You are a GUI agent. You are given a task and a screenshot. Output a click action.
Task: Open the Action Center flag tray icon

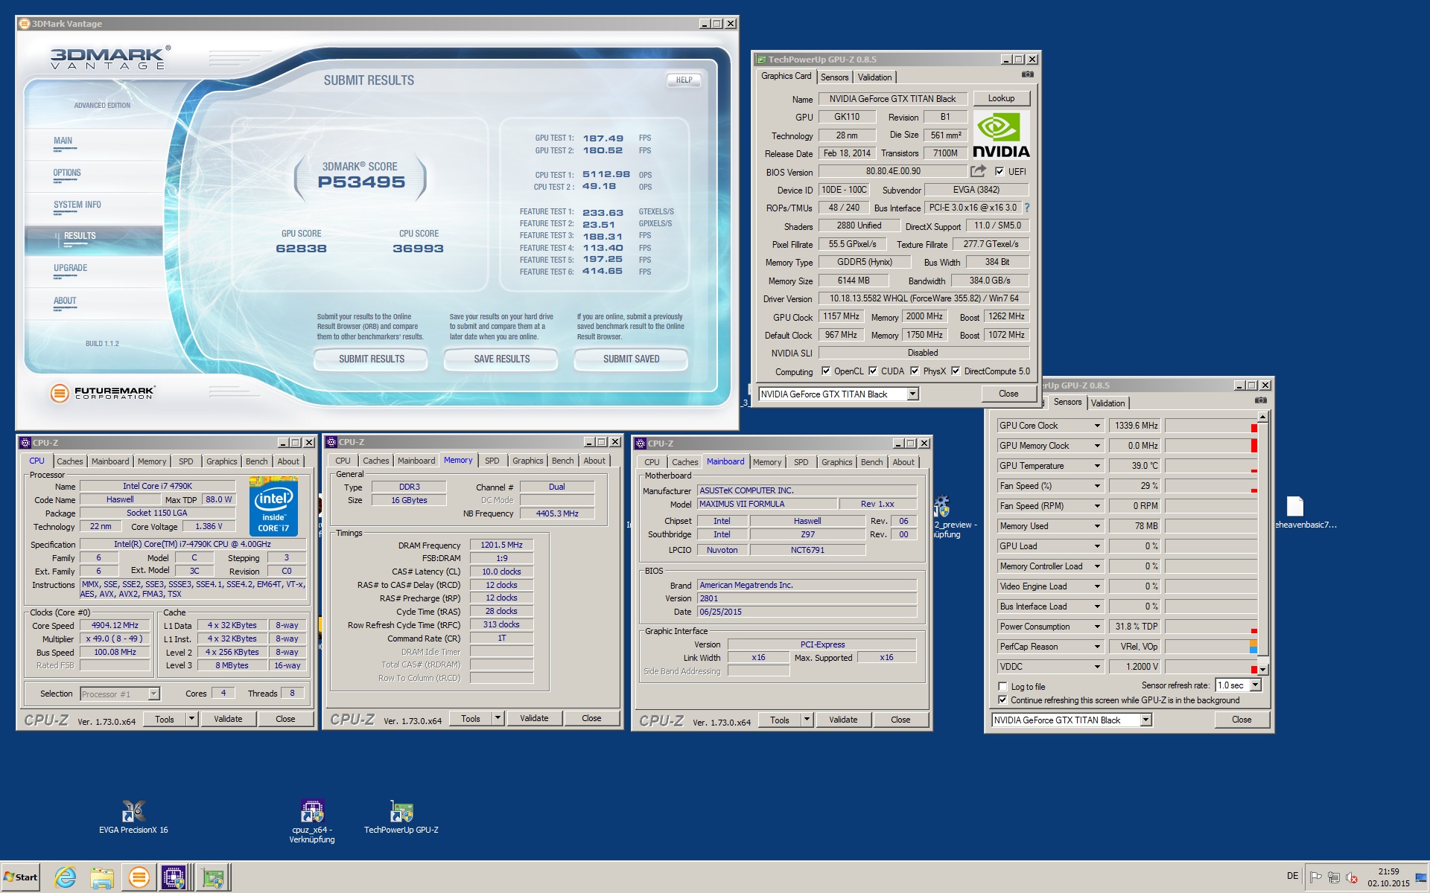click(1316, 877)
